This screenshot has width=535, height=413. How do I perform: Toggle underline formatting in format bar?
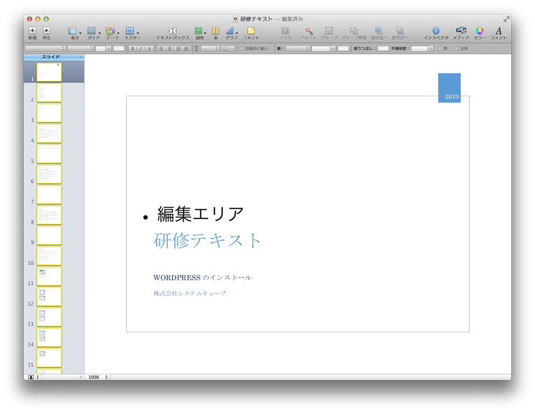tap(149, 49)
